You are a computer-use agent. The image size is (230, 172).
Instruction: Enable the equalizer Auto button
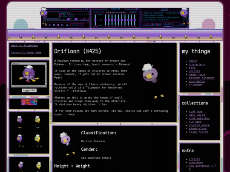tap(101, 12)
